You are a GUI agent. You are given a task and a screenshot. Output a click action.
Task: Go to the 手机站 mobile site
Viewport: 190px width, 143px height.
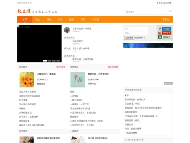166,19
